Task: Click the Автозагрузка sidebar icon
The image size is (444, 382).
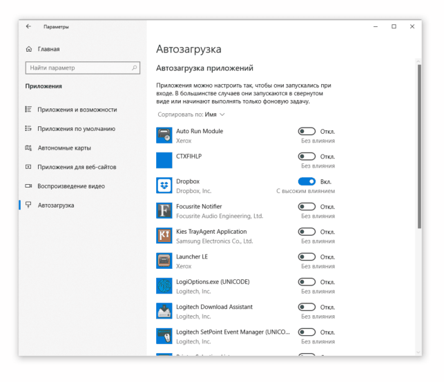Action: point(28,205)
